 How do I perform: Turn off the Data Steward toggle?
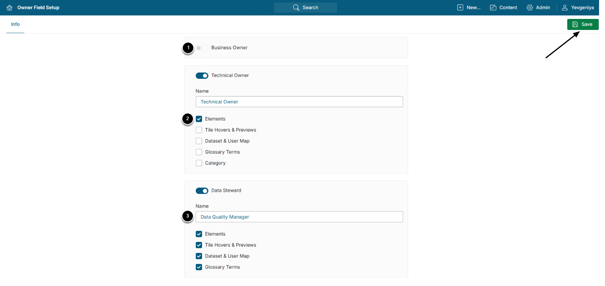202,191
